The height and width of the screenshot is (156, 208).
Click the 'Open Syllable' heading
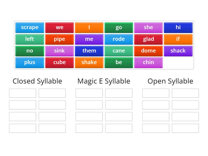click(170, 81)
